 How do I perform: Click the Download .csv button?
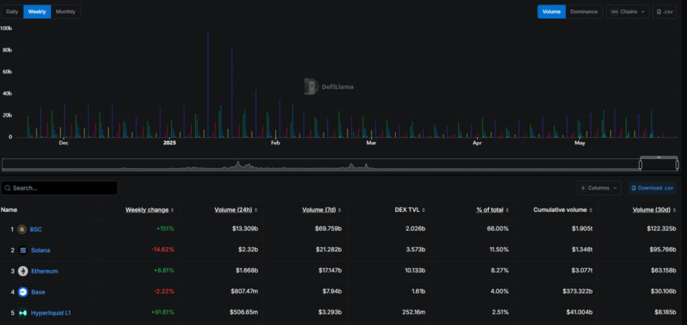[652, 188]
